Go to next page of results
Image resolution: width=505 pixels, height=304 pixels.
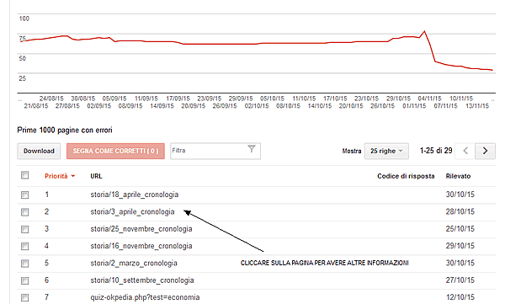click(485, 151)
